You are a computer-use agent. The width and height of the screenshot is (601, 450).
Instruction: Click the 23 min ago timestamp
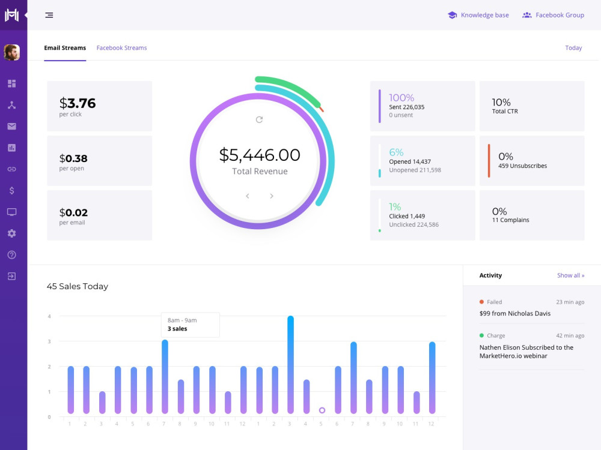click(570, 302)
